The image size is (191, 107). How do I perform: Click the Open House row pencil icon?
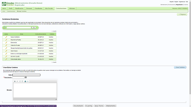(x=6, y=51)
